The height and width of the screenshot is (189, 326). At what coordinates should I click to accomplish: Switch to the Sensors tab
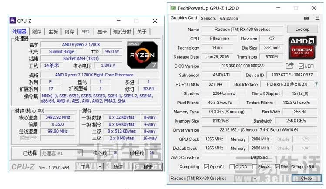(208, 18)
